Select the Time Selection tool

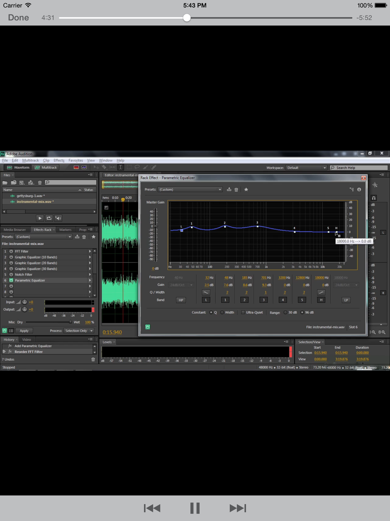pos(121,167)
